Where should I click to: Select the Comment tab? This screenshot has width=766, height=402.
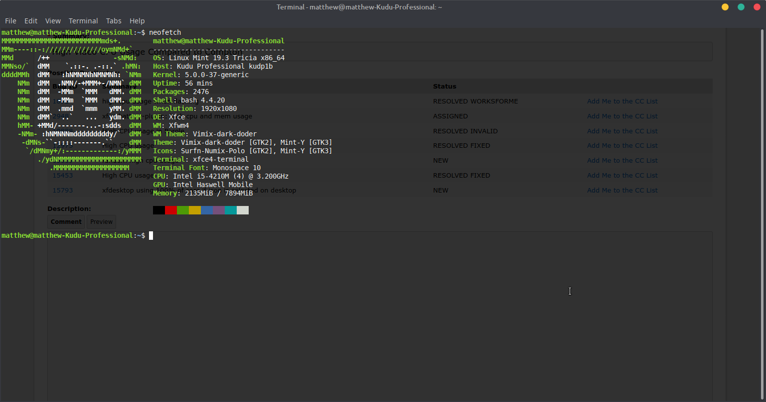[x=66, y=222]
